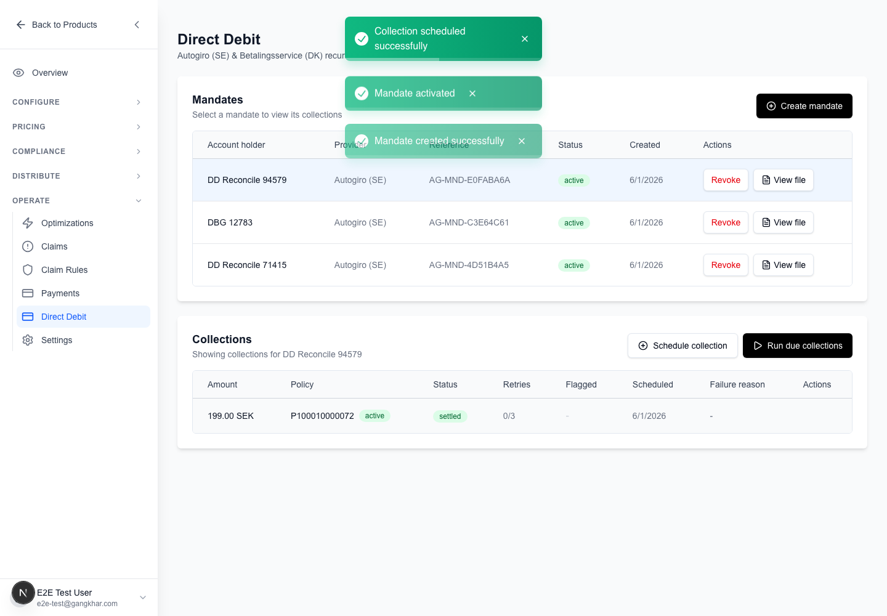Click the checkmark on Mandate activated toast
This screenshot has height=616, width=887.
click(x=362, y=94)
